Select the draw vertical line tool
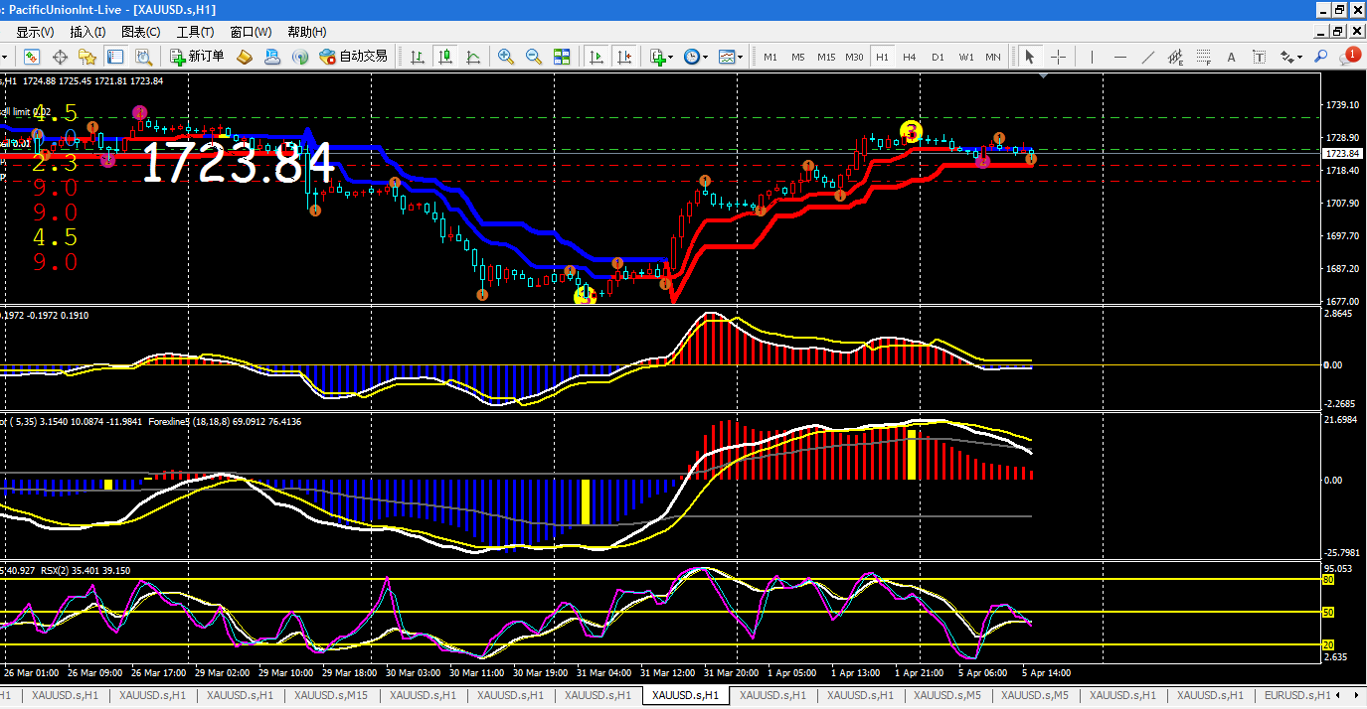 click(1092, 57)
